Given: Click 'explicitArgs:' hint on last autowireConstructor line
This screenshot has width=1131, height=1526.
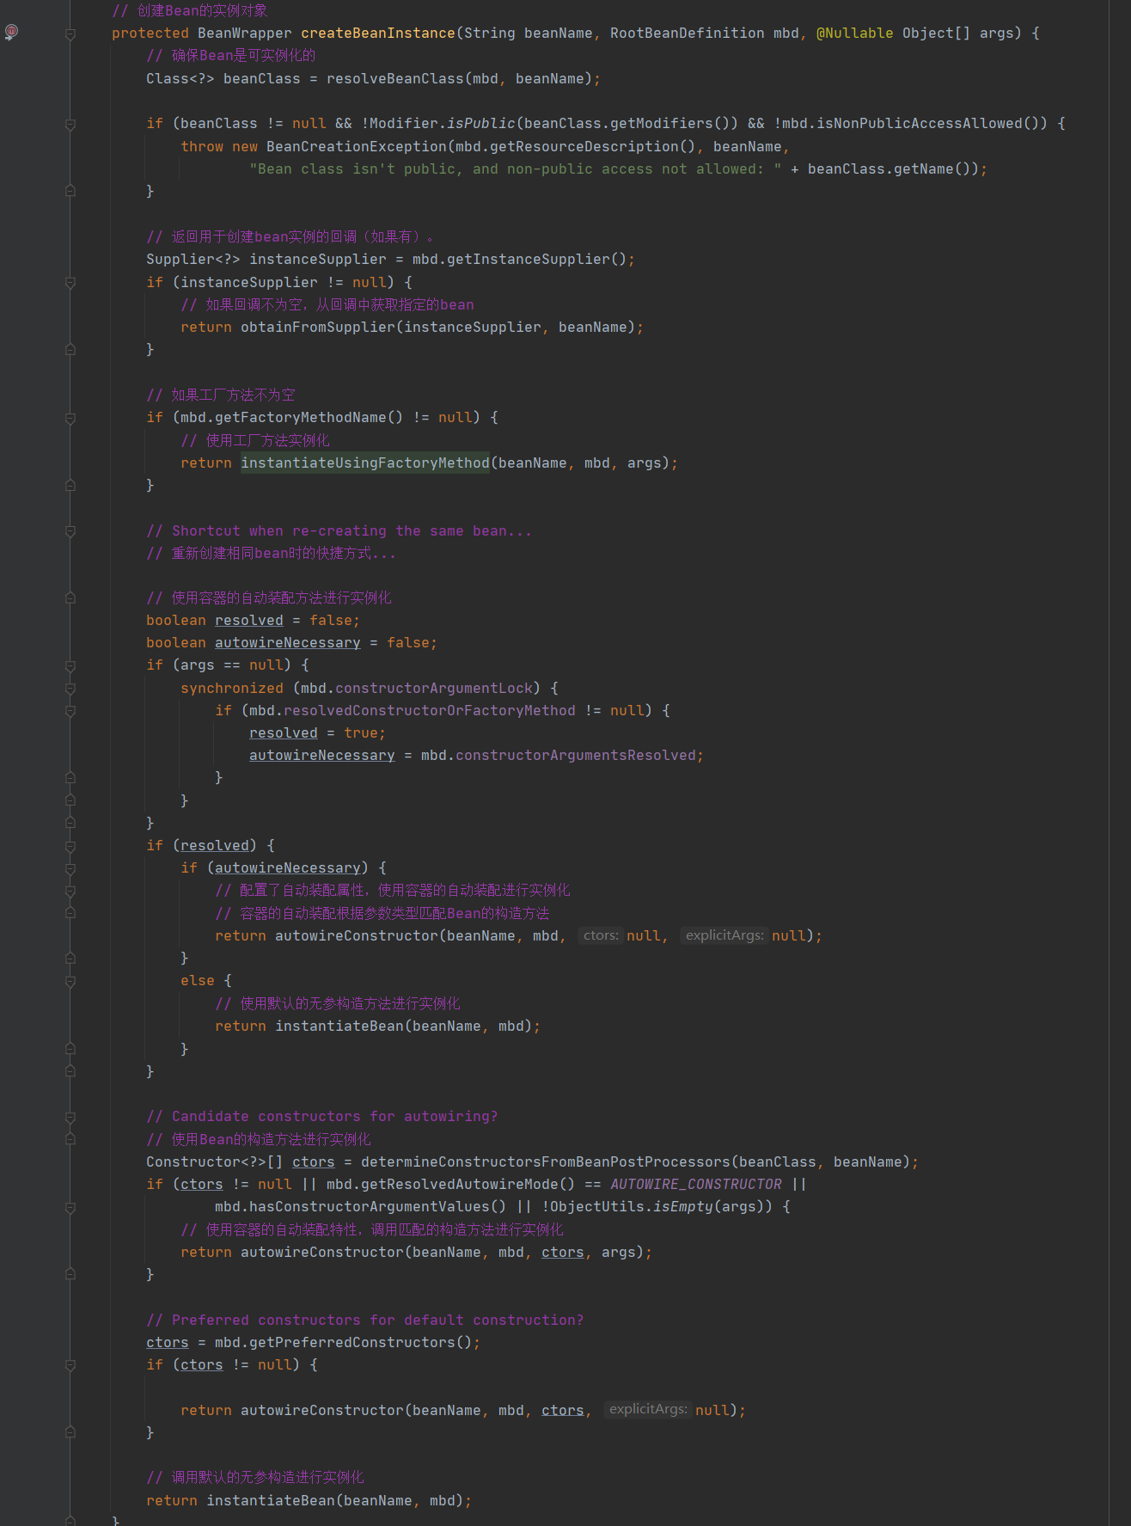Looking at the screenshot, I should point(648,1409).
